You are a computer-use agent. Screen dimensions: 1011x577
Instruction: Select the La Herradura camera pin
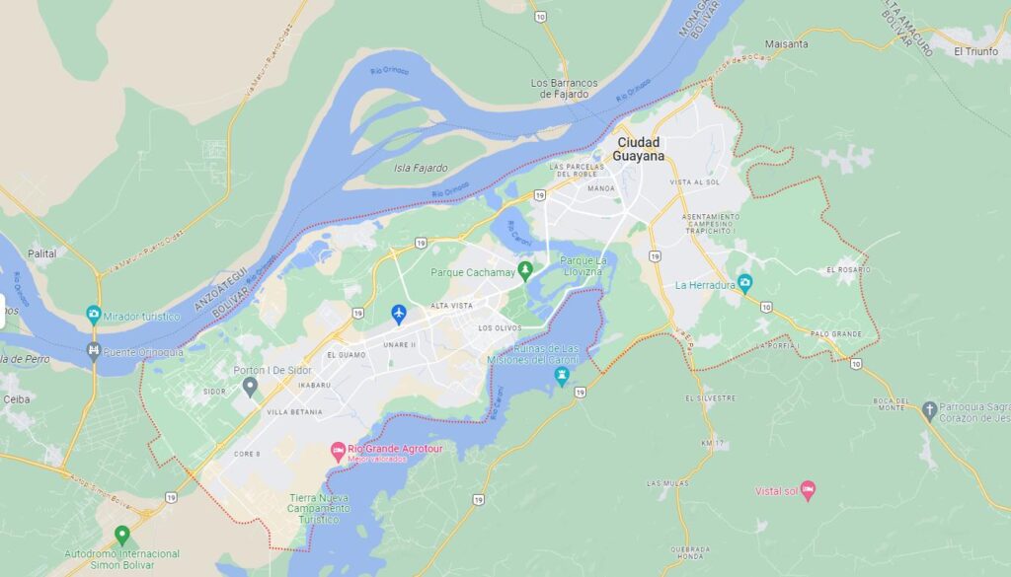coord(745,284)
